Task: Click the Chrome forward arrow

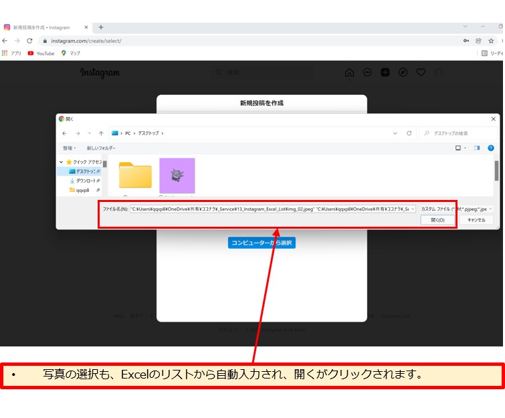Action: [x=17, y=41]
